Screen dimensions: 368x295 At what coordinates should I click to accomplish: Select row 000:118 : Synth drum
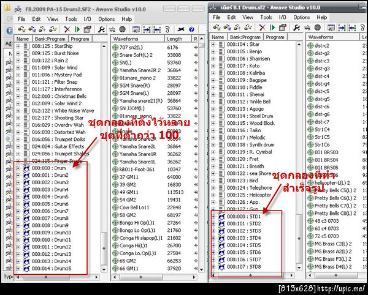250,144
